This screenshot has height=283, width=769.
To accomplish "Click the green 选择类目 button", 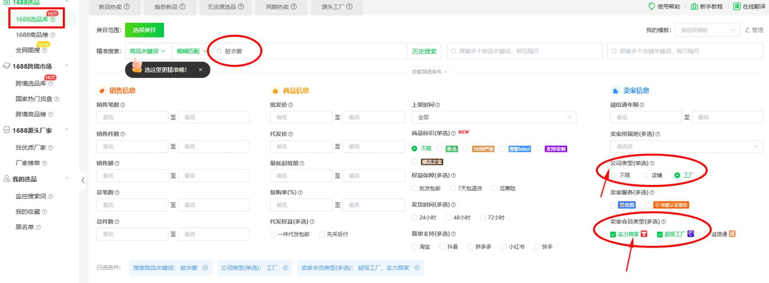I will [x=144, y=30].
